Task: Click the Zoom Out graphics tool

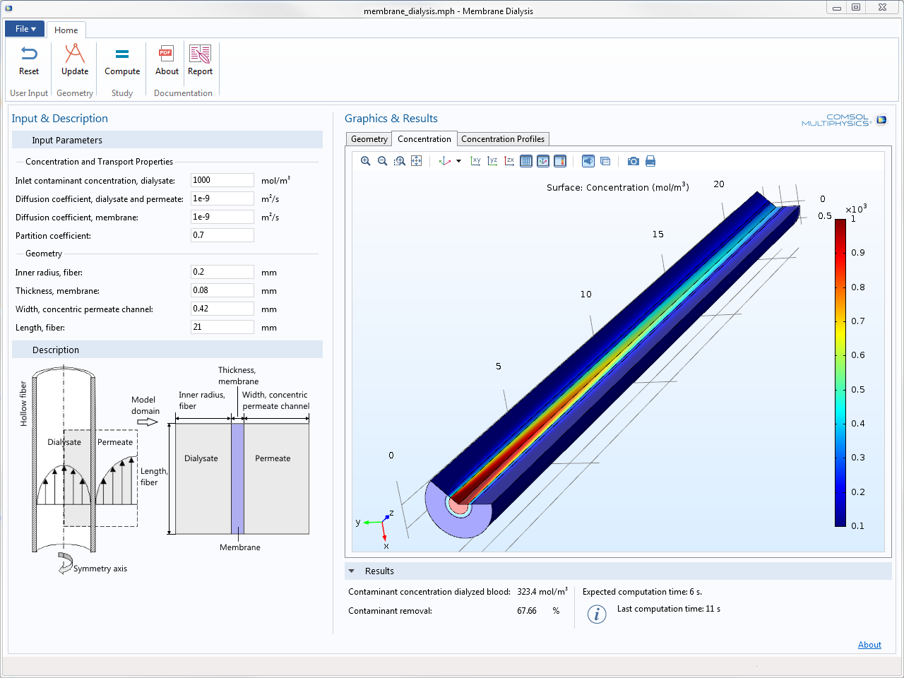Action: (x=382, y=161)
